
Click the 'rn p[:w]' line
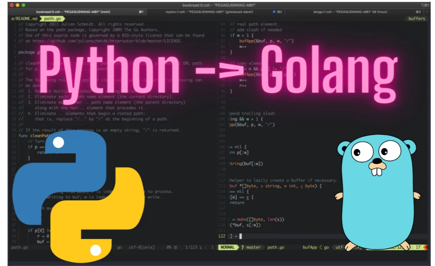coord(239,152)
